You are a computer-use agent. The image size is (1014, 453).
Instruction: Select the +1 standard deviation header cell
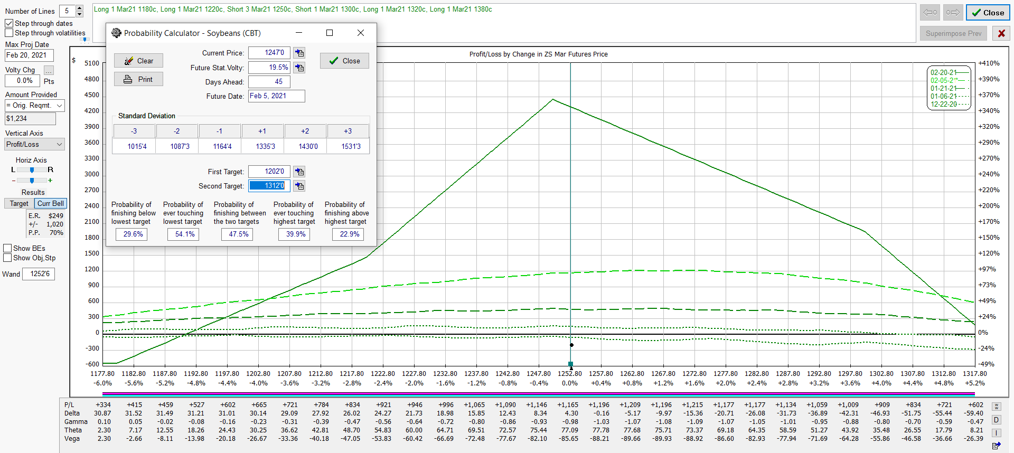tap(262, 131)
